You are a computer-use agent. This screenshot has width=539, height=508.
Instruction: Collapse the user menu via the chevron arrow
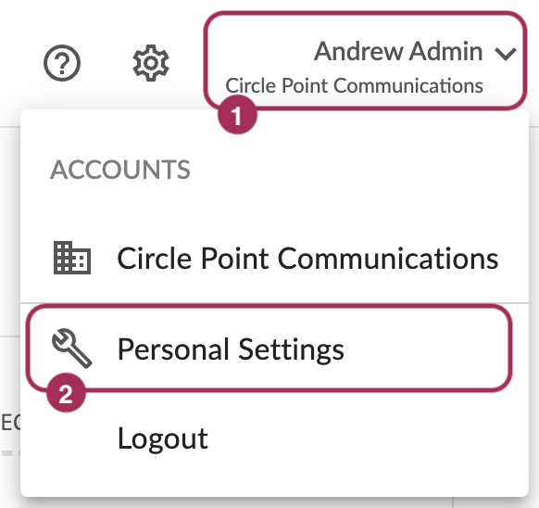click(x=506, y=54)
